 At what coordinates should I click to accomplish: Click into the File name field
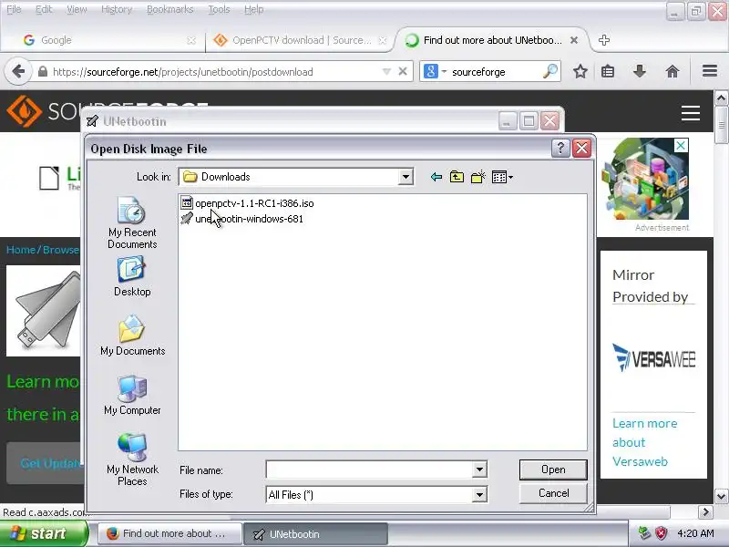click(x=370, y=470)
